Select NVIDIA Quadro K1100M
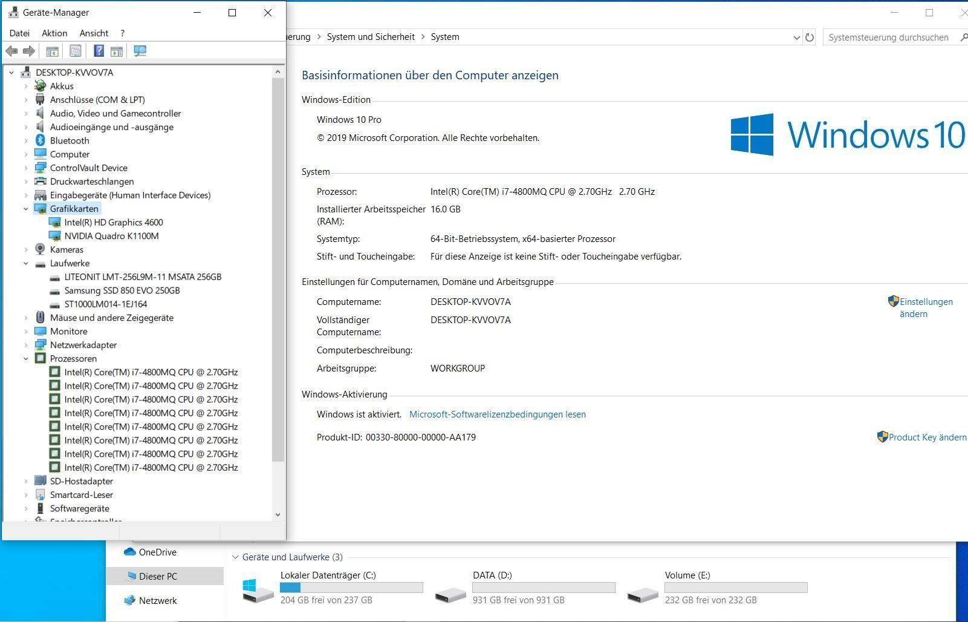The height and width of the screenshot is (622, 968). point(111,236)
